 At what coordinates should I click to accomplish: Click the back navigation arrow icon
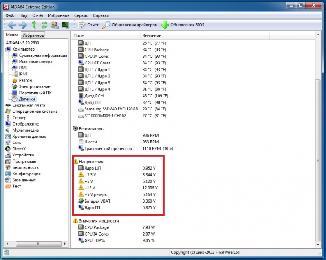point(12,25)
